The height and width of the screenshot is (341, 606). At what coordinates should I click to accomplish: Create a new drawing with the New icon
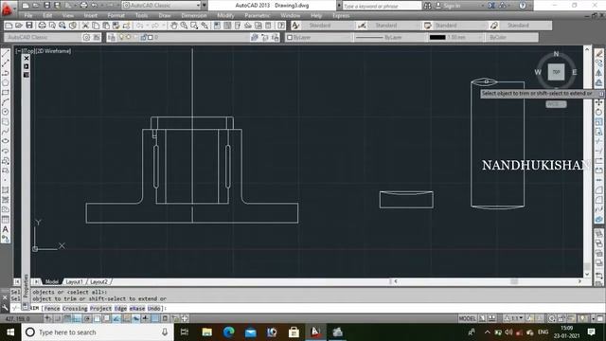9,26
